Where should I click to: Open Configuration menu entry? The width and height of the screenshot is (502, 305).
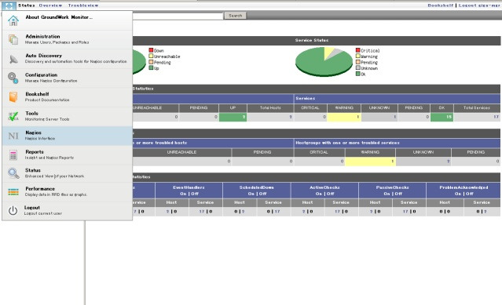pyautogui.click(x=68, y=78)
